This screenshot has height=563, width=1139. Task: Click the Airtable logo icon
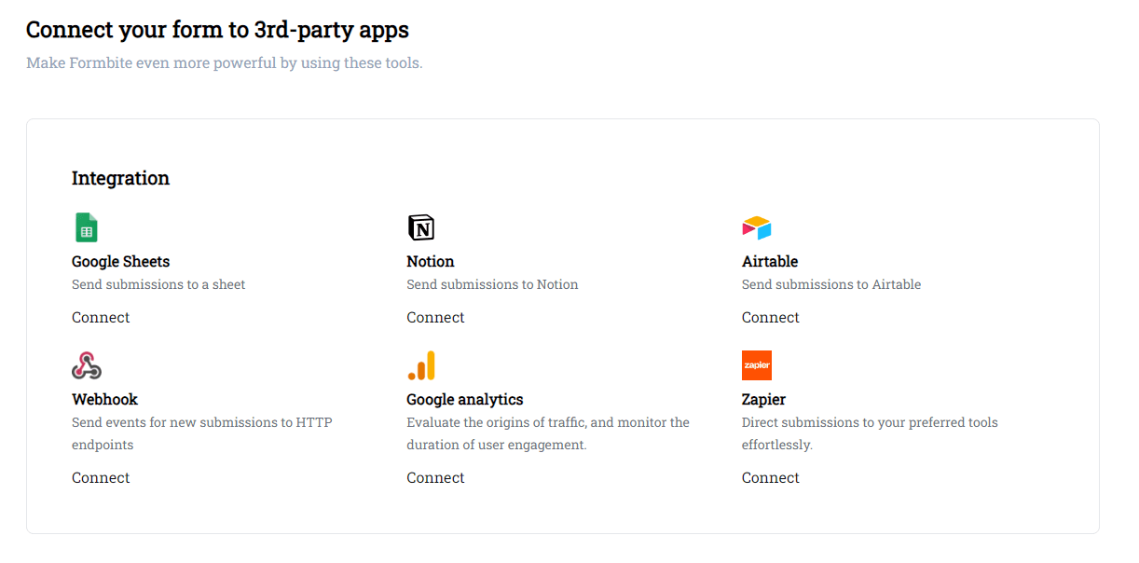click(x=757, y=227)
